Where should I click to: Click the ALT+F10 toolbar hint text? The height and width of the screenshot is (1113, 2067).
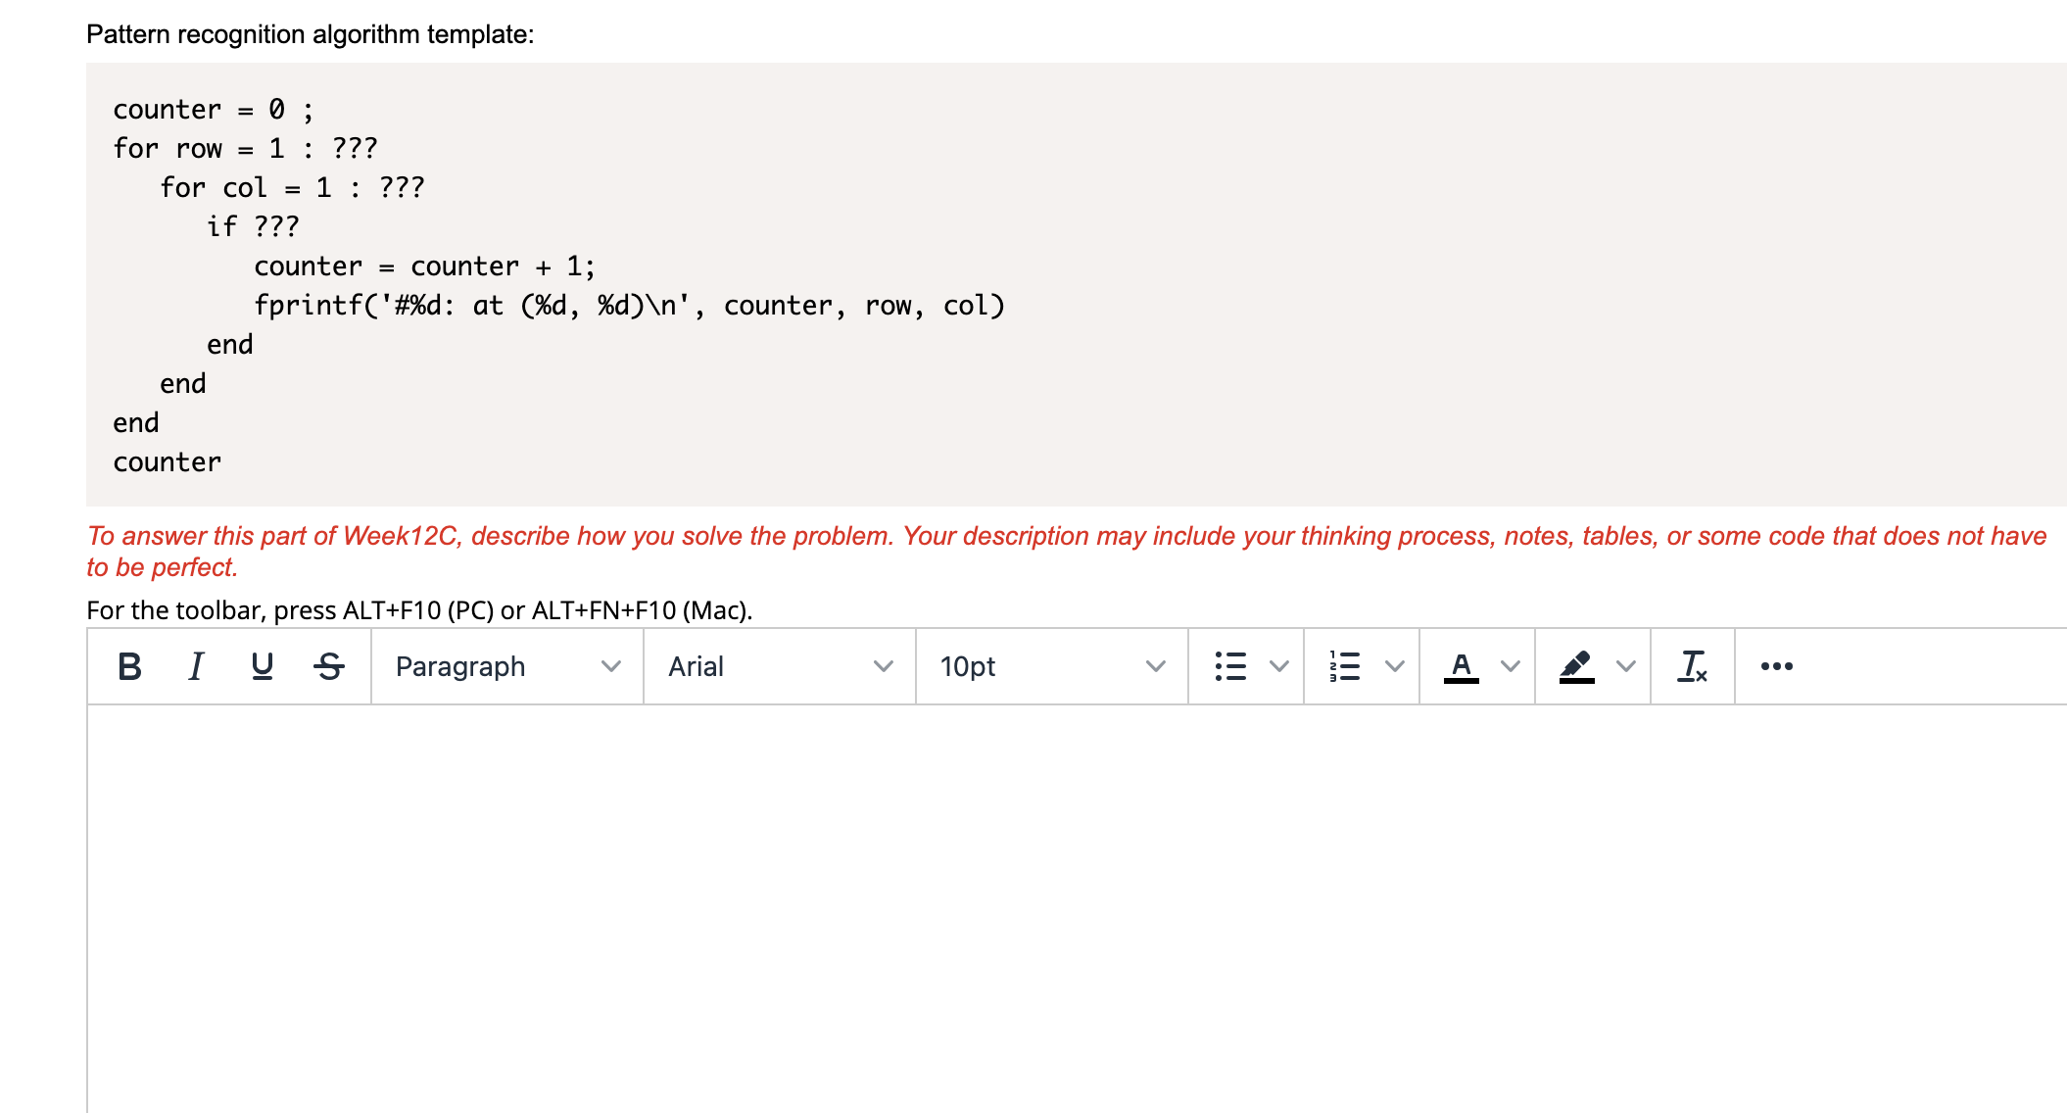419,610
